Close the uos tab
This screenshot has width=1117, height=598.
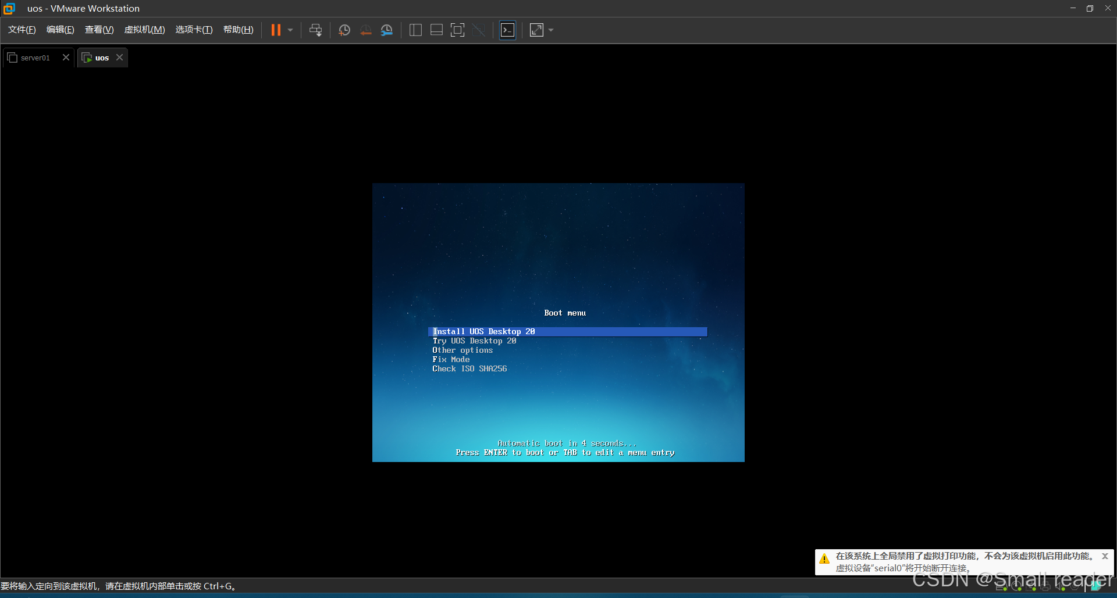pyautogui.click(x=119, y=57)
